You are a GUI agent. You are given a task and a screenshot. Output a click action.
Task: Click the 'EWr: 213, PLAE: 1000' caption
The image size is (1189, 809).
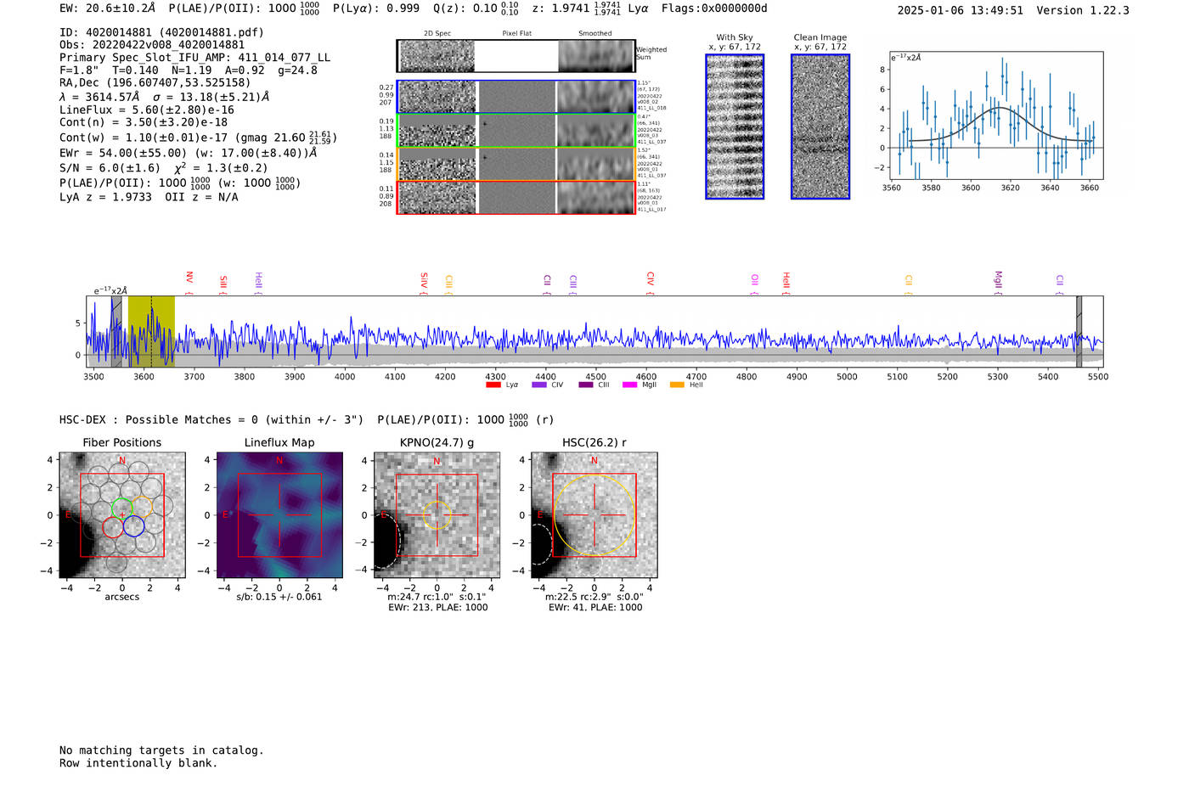click(x=437, y=608)
